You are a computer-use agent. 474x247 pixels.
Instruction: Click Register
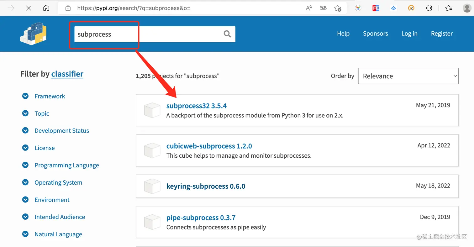[442, 34]
